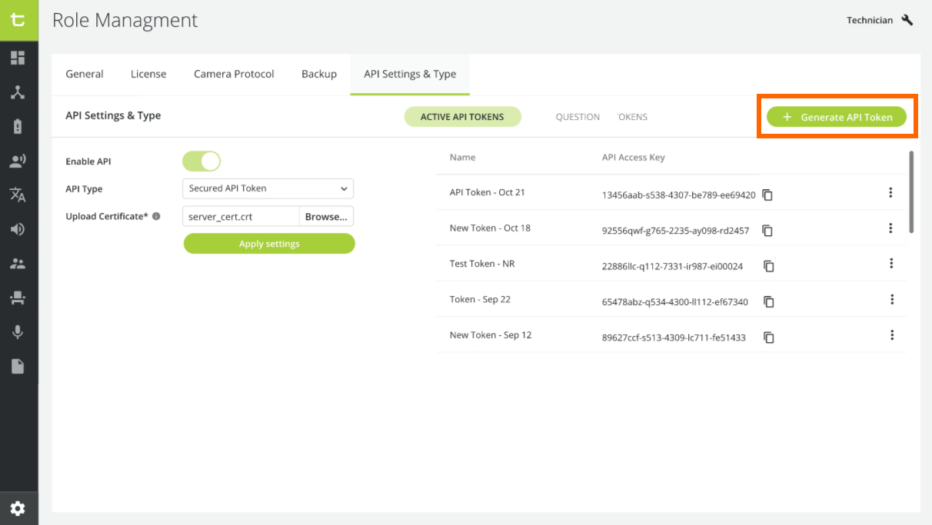Image resolution: width=932 pixels, height=525 pixels.
Task: Open options menu for Token - Sep 22
Action: (892, 299)
